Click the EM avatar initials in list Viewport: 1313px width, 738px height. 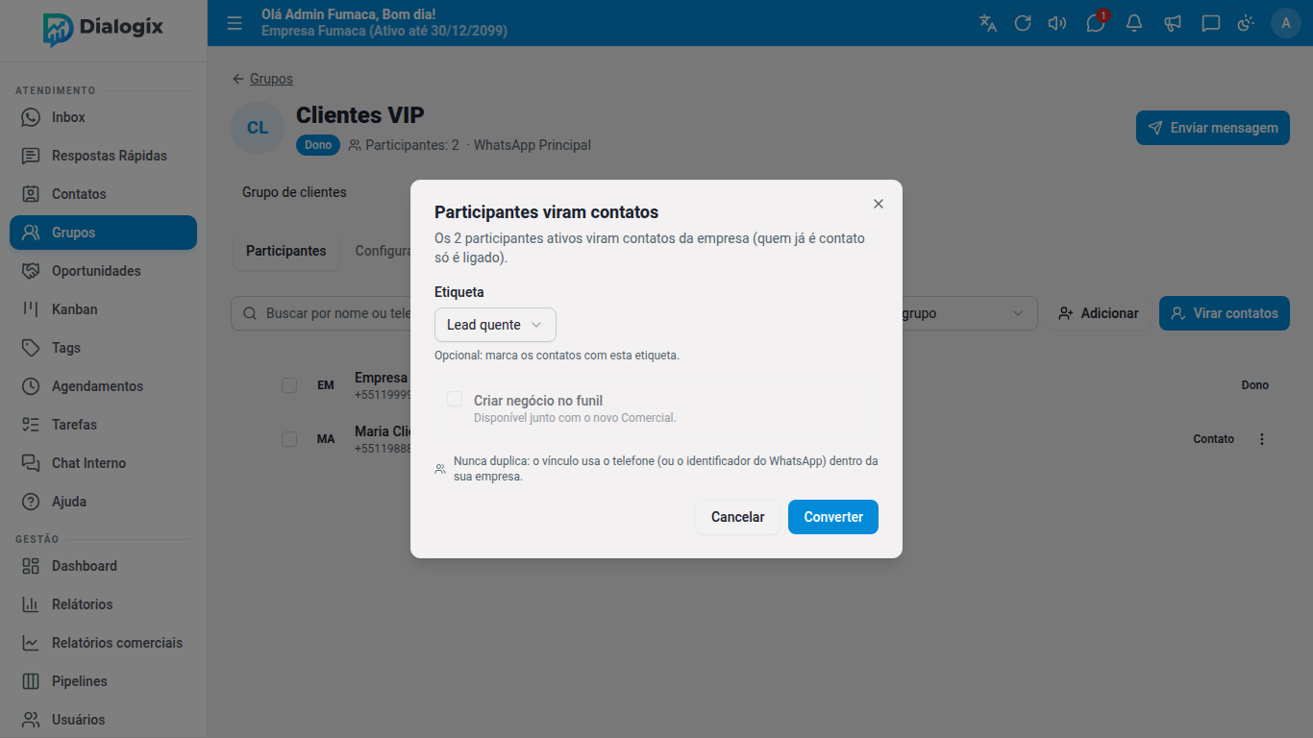[326, 385]
